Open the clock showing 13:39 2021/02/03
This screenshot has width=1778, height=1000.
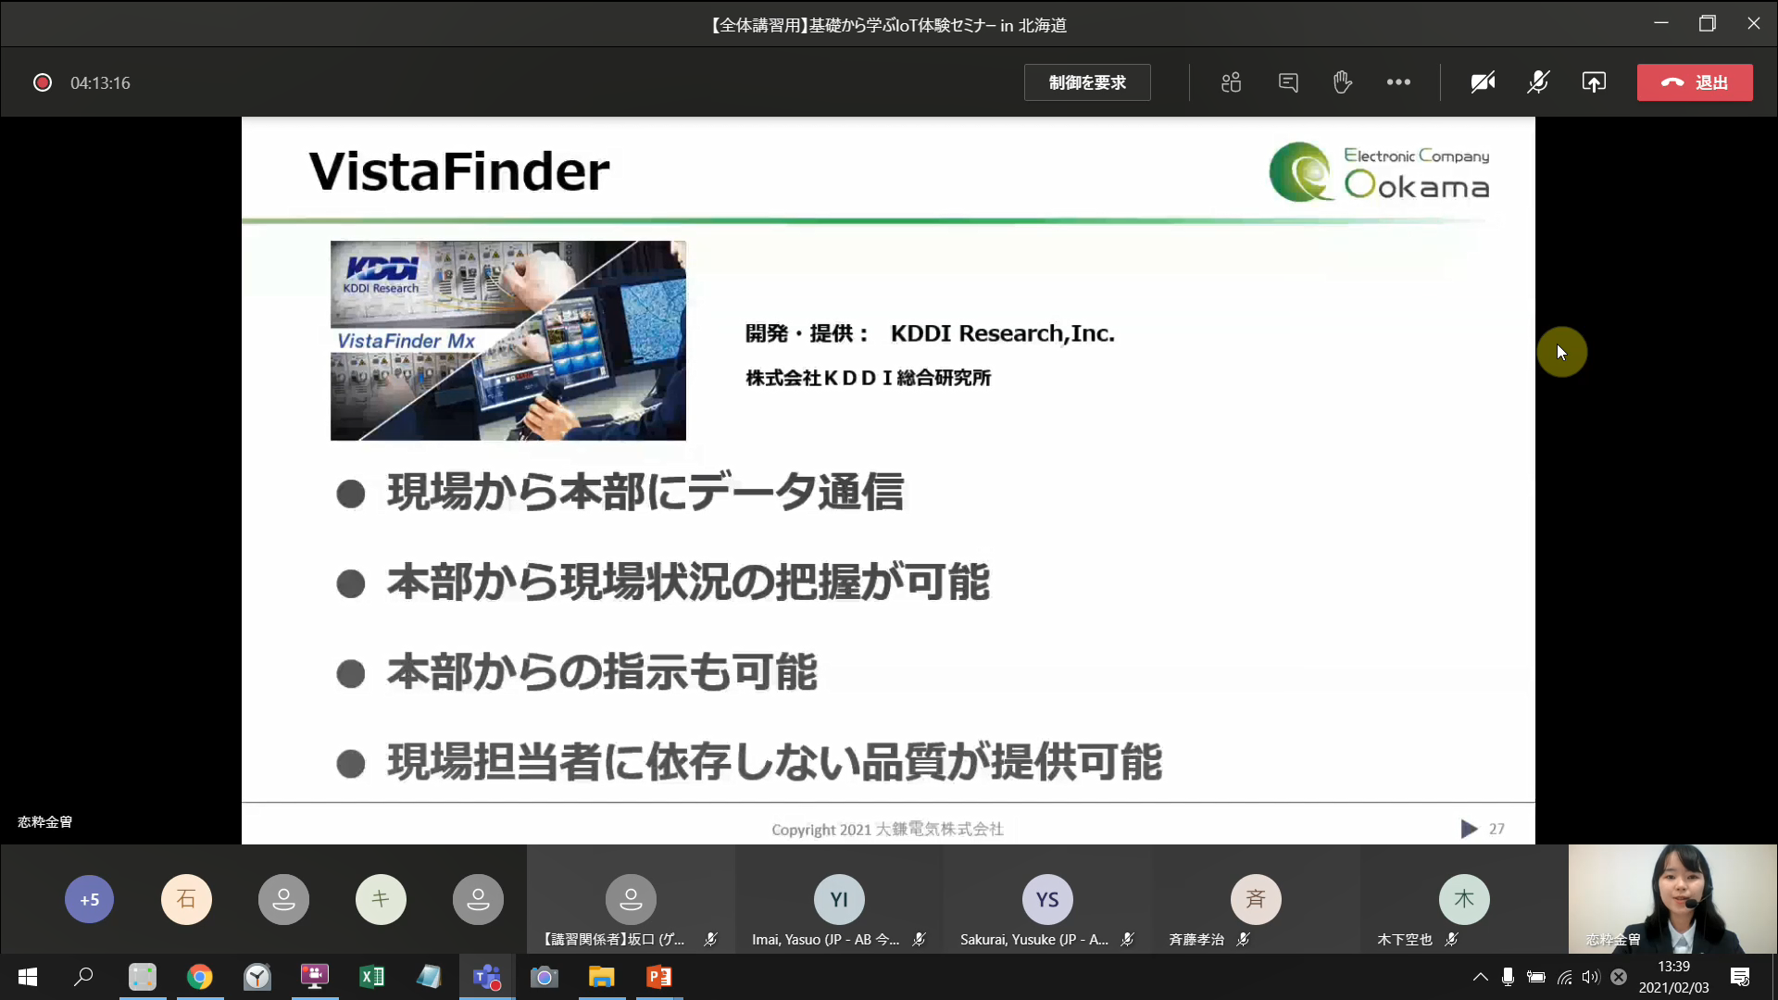pyautogui.click(x=1673, y=977)
